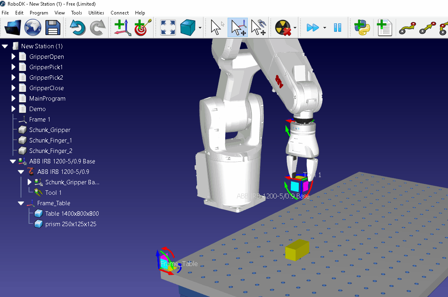Collapse the ABB IRB 1200-5/0.9 robot node
The width and height of the screenshot is (448, 297).
(x=21, y=172)
